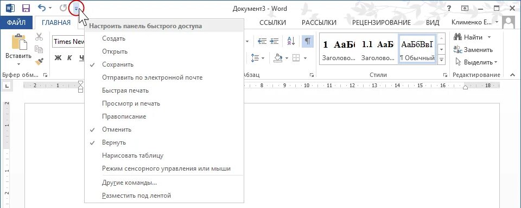Uncheck Отменить in the menu
The height and width of the screenshot is (208, 521).
(164, 129)
